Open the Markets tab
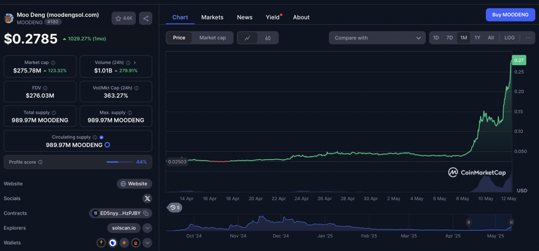The image size is (539, 251). click(x=212, y=17)
